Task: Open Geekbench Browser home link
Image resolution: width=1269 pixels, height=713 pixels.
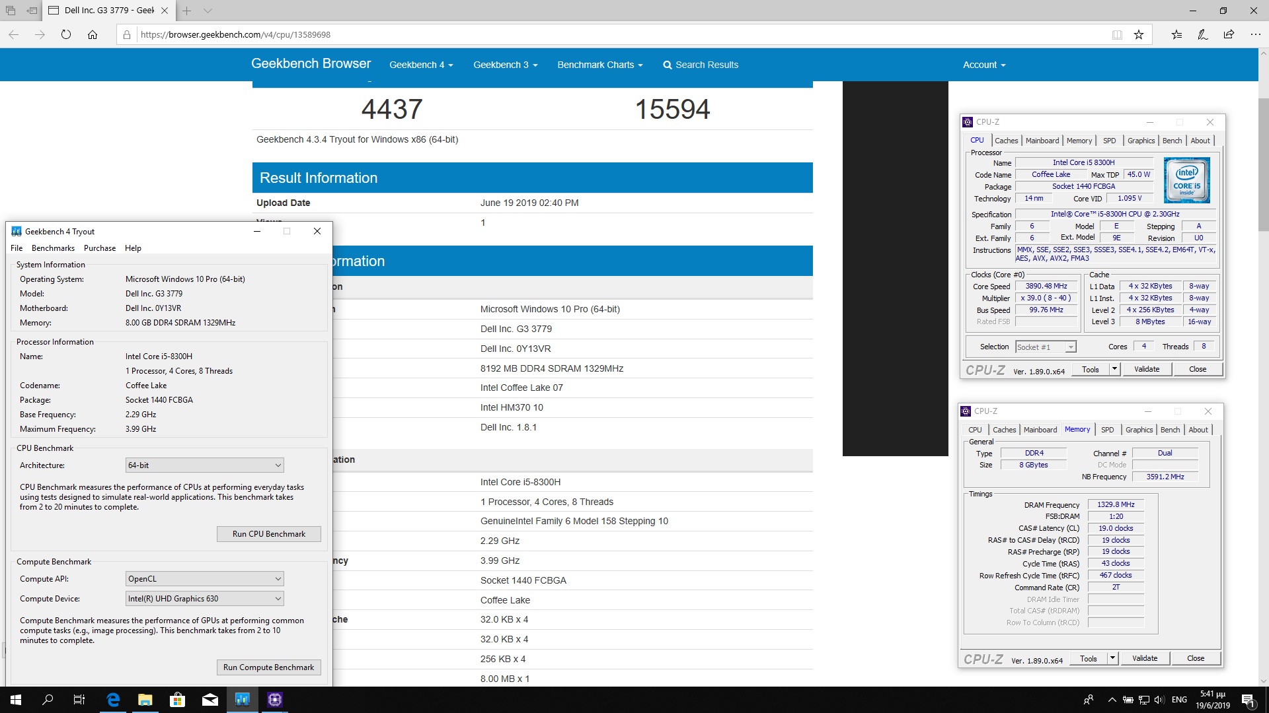Action: click(311, 64)
